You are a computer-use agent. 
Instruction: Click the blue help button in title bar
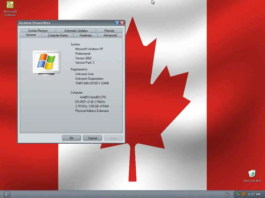[117, 23]
